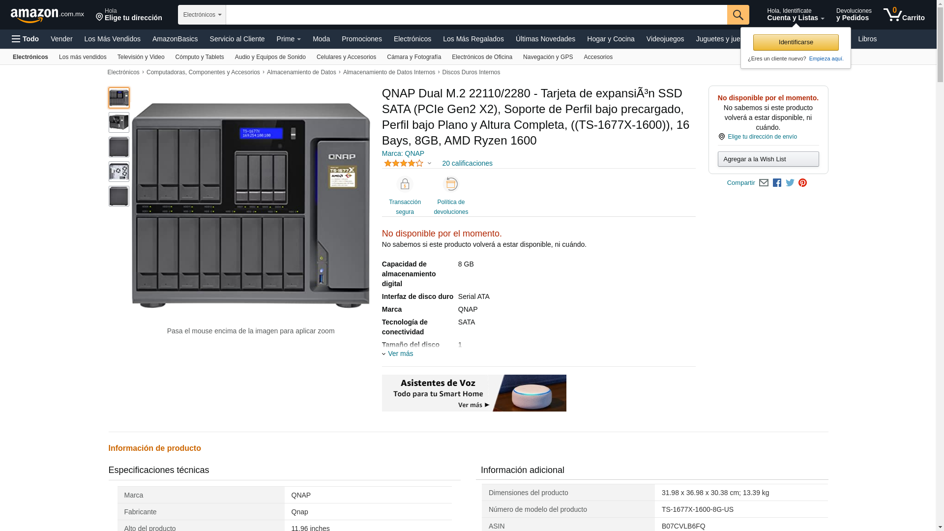Share product on Twitter icon
944x531 pixels.
pyautogui.click(x=790, y=183)
